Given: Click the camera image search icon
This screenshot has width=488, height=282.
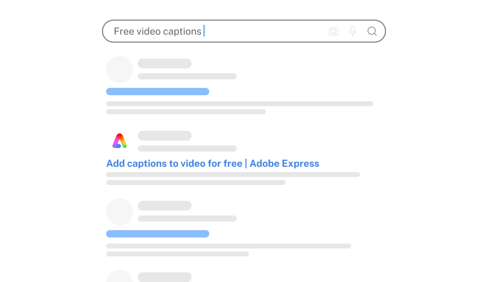Looking at the screenshot, I should tap(333, 31).
